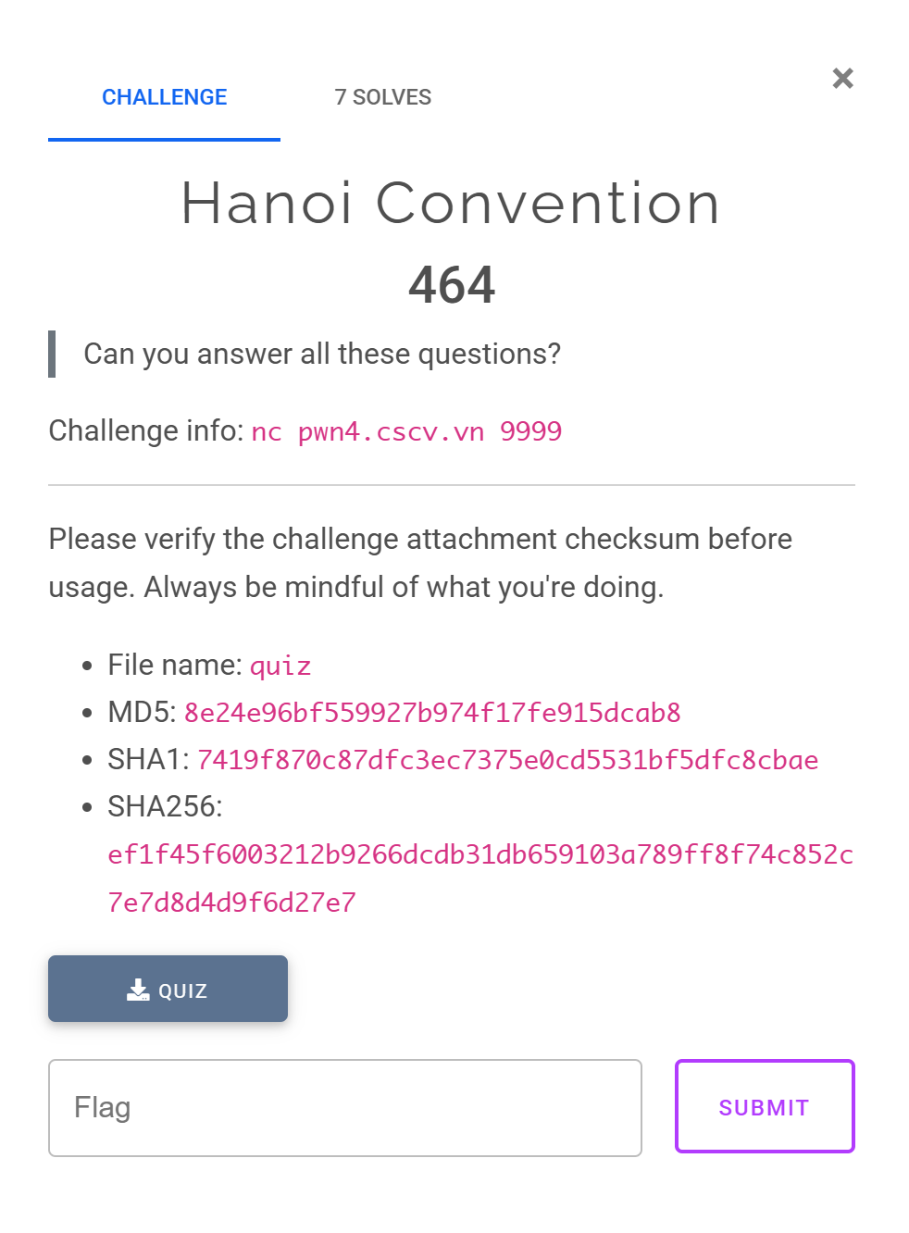Click the 'Can you answer all these questions?' quote
Screen dimensions: 909x1233
pyautogui.click(x=322, y=354)
